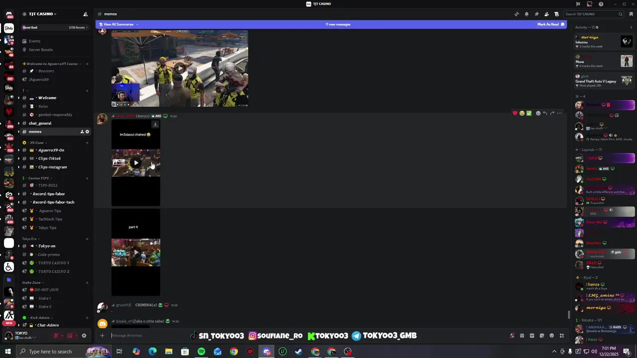Open Spotify from the Windows taskbar
Viewport: 637px width, 358px height.
[201, 352]
